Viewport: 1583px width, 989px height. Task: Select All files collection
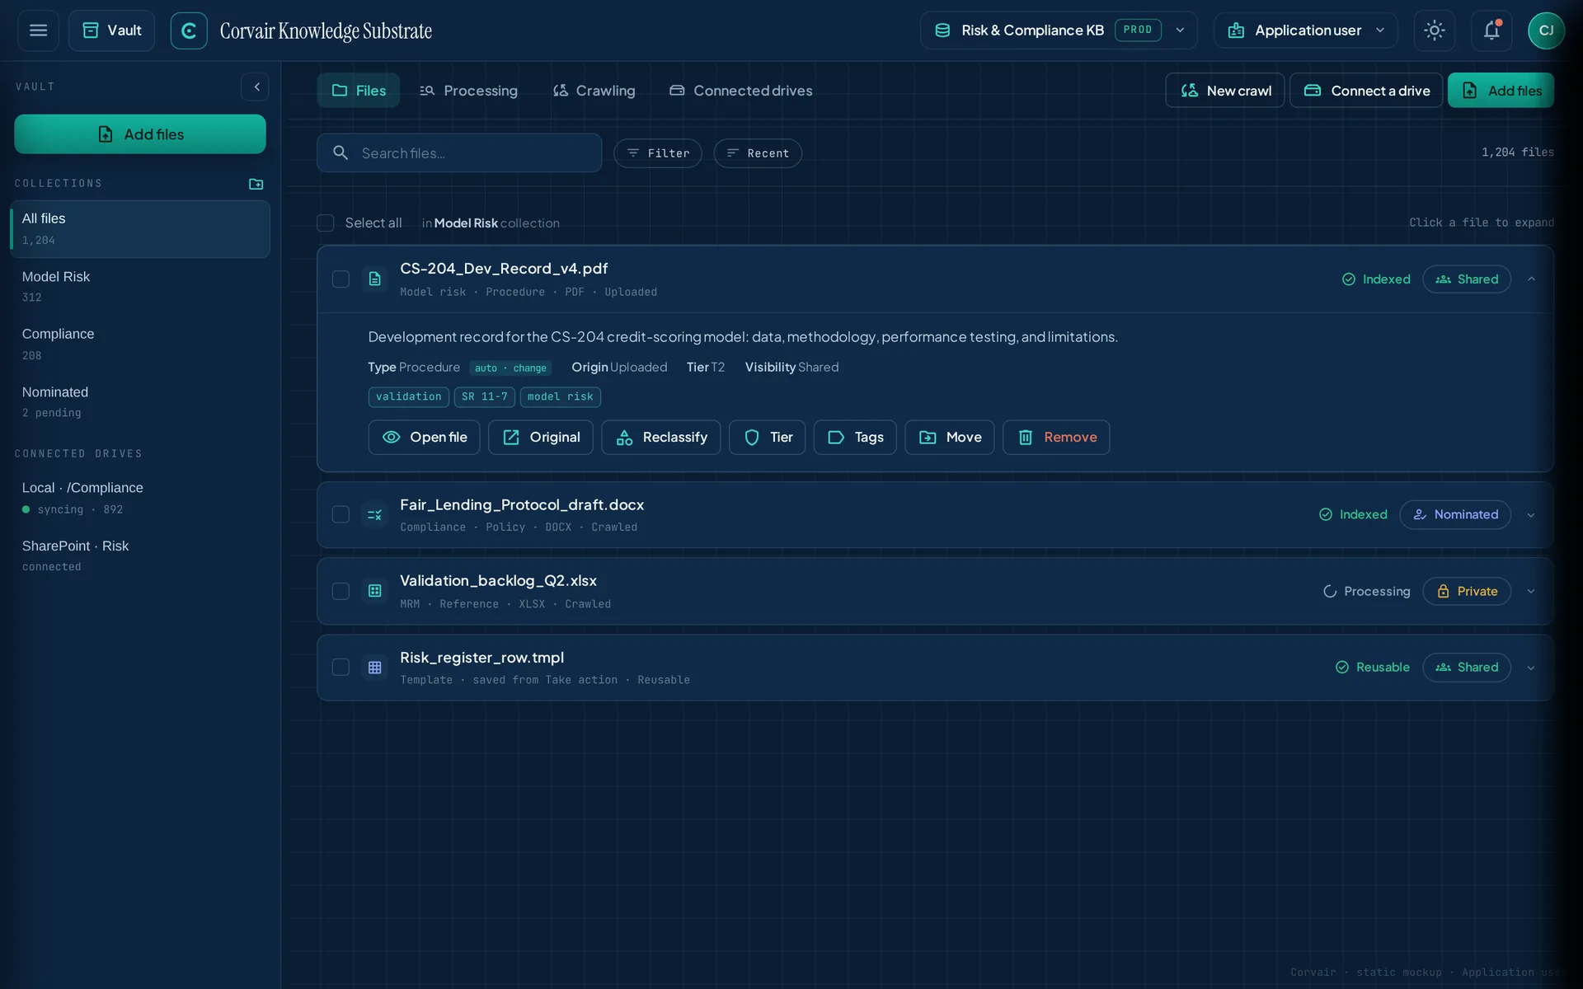140,229
